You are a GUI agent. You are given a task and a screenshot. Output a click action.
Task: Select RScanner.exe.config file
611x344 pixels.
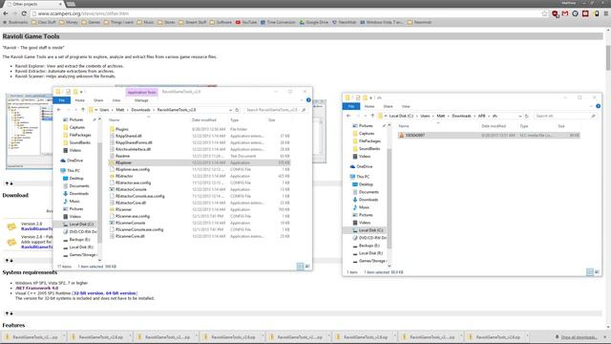click(x=132, y=216)
